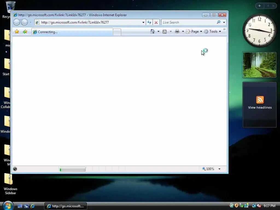
Task: Click the go.microsoft taskbar button
Action: pyautogui.click(x=65, y=206)
